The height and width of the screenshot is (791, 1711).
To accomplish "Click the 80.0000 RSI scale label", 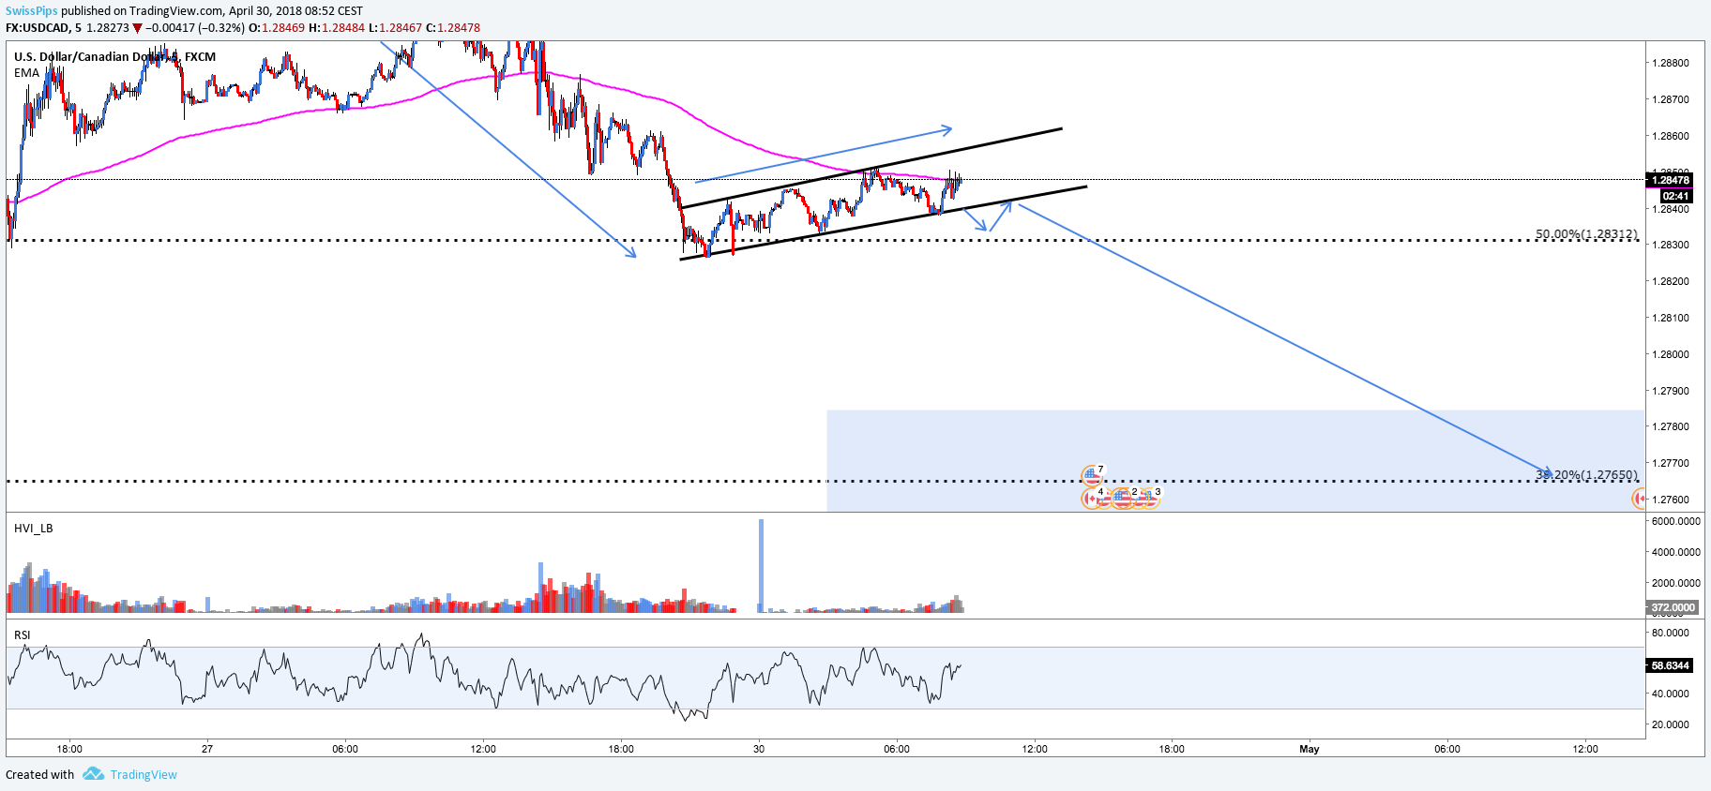I will 1670,633.
